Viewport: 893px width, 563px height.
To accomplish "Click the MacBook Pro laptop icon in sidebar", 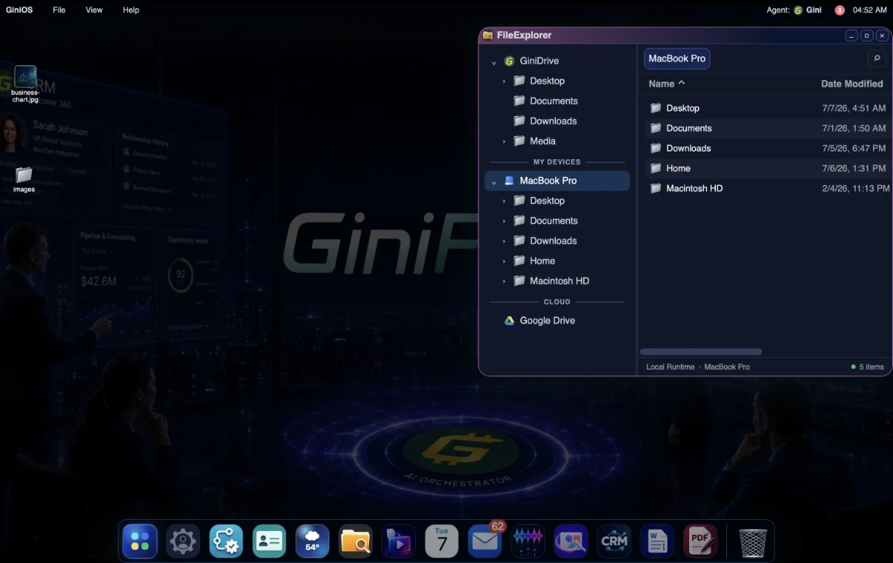I will (510, 181).
